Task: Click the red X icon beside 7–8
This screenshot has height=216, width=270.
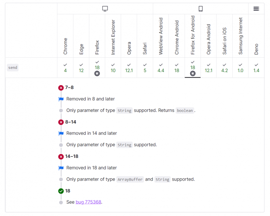Action: pos(61,88)
